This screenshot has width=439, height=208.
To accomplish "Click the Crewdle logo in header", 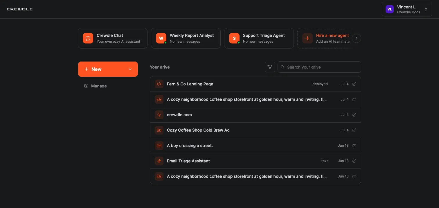I will click(x=19, y=9).
